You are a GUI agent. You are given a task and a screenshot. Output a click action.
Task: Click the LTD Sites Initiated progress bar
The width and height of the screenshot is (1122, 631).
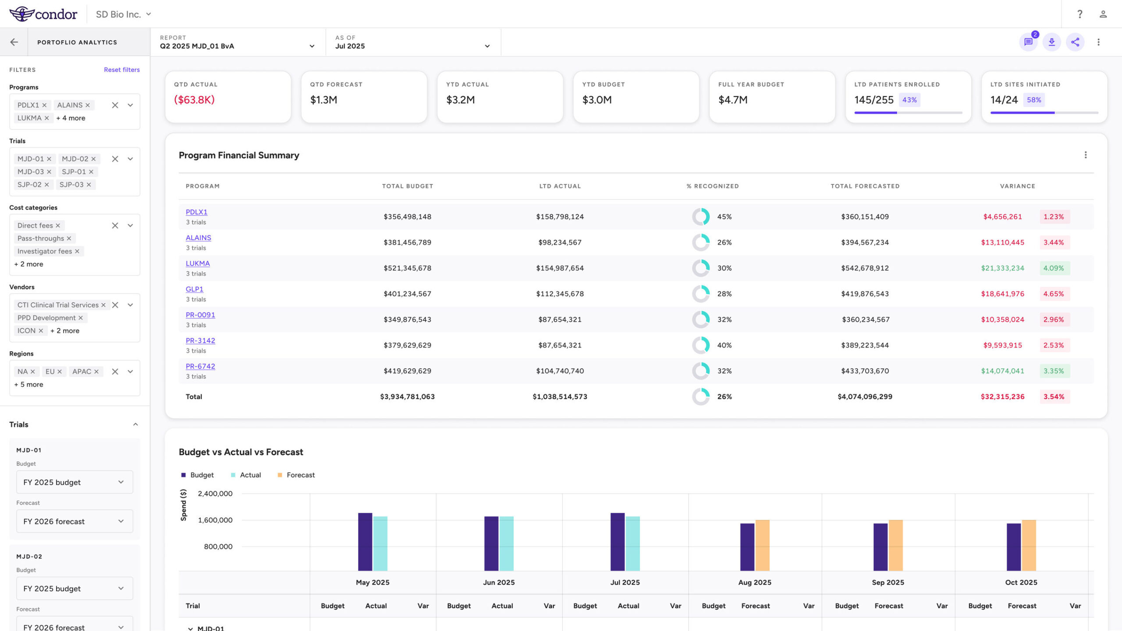point(1044,113)
